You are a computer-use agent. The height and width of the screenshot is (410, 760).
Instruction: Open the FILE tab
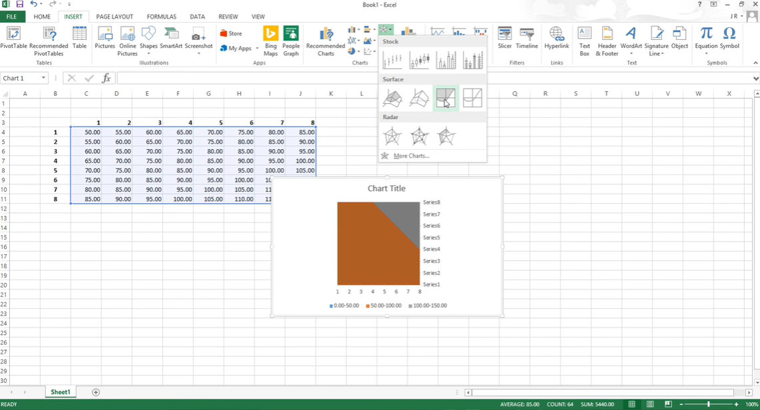11,17
